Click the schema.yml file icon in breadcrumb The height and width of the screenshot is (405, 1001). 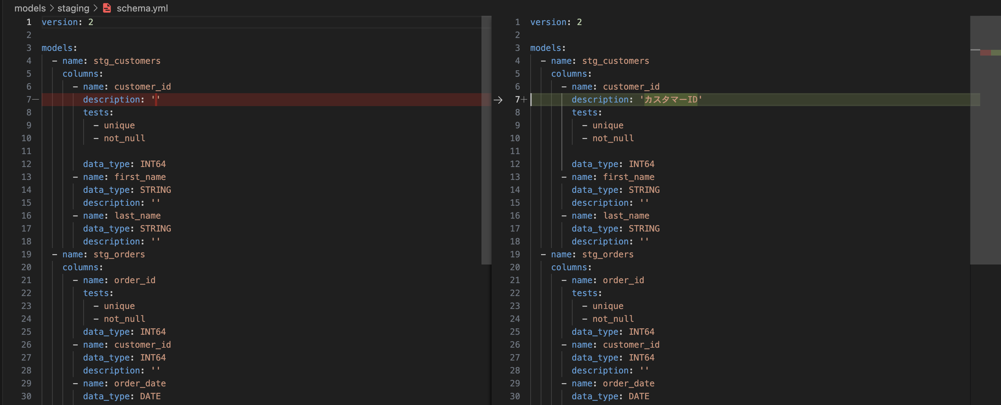pyautogui.click(x=107, y=8)
